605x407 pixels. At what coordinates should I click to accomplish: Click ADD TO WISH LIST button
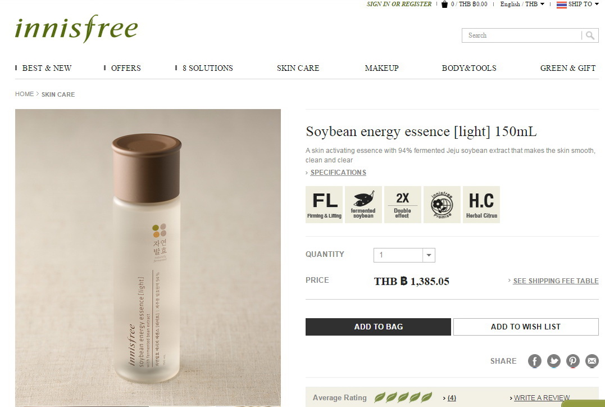pyautogui.click(x=526, y=327)
